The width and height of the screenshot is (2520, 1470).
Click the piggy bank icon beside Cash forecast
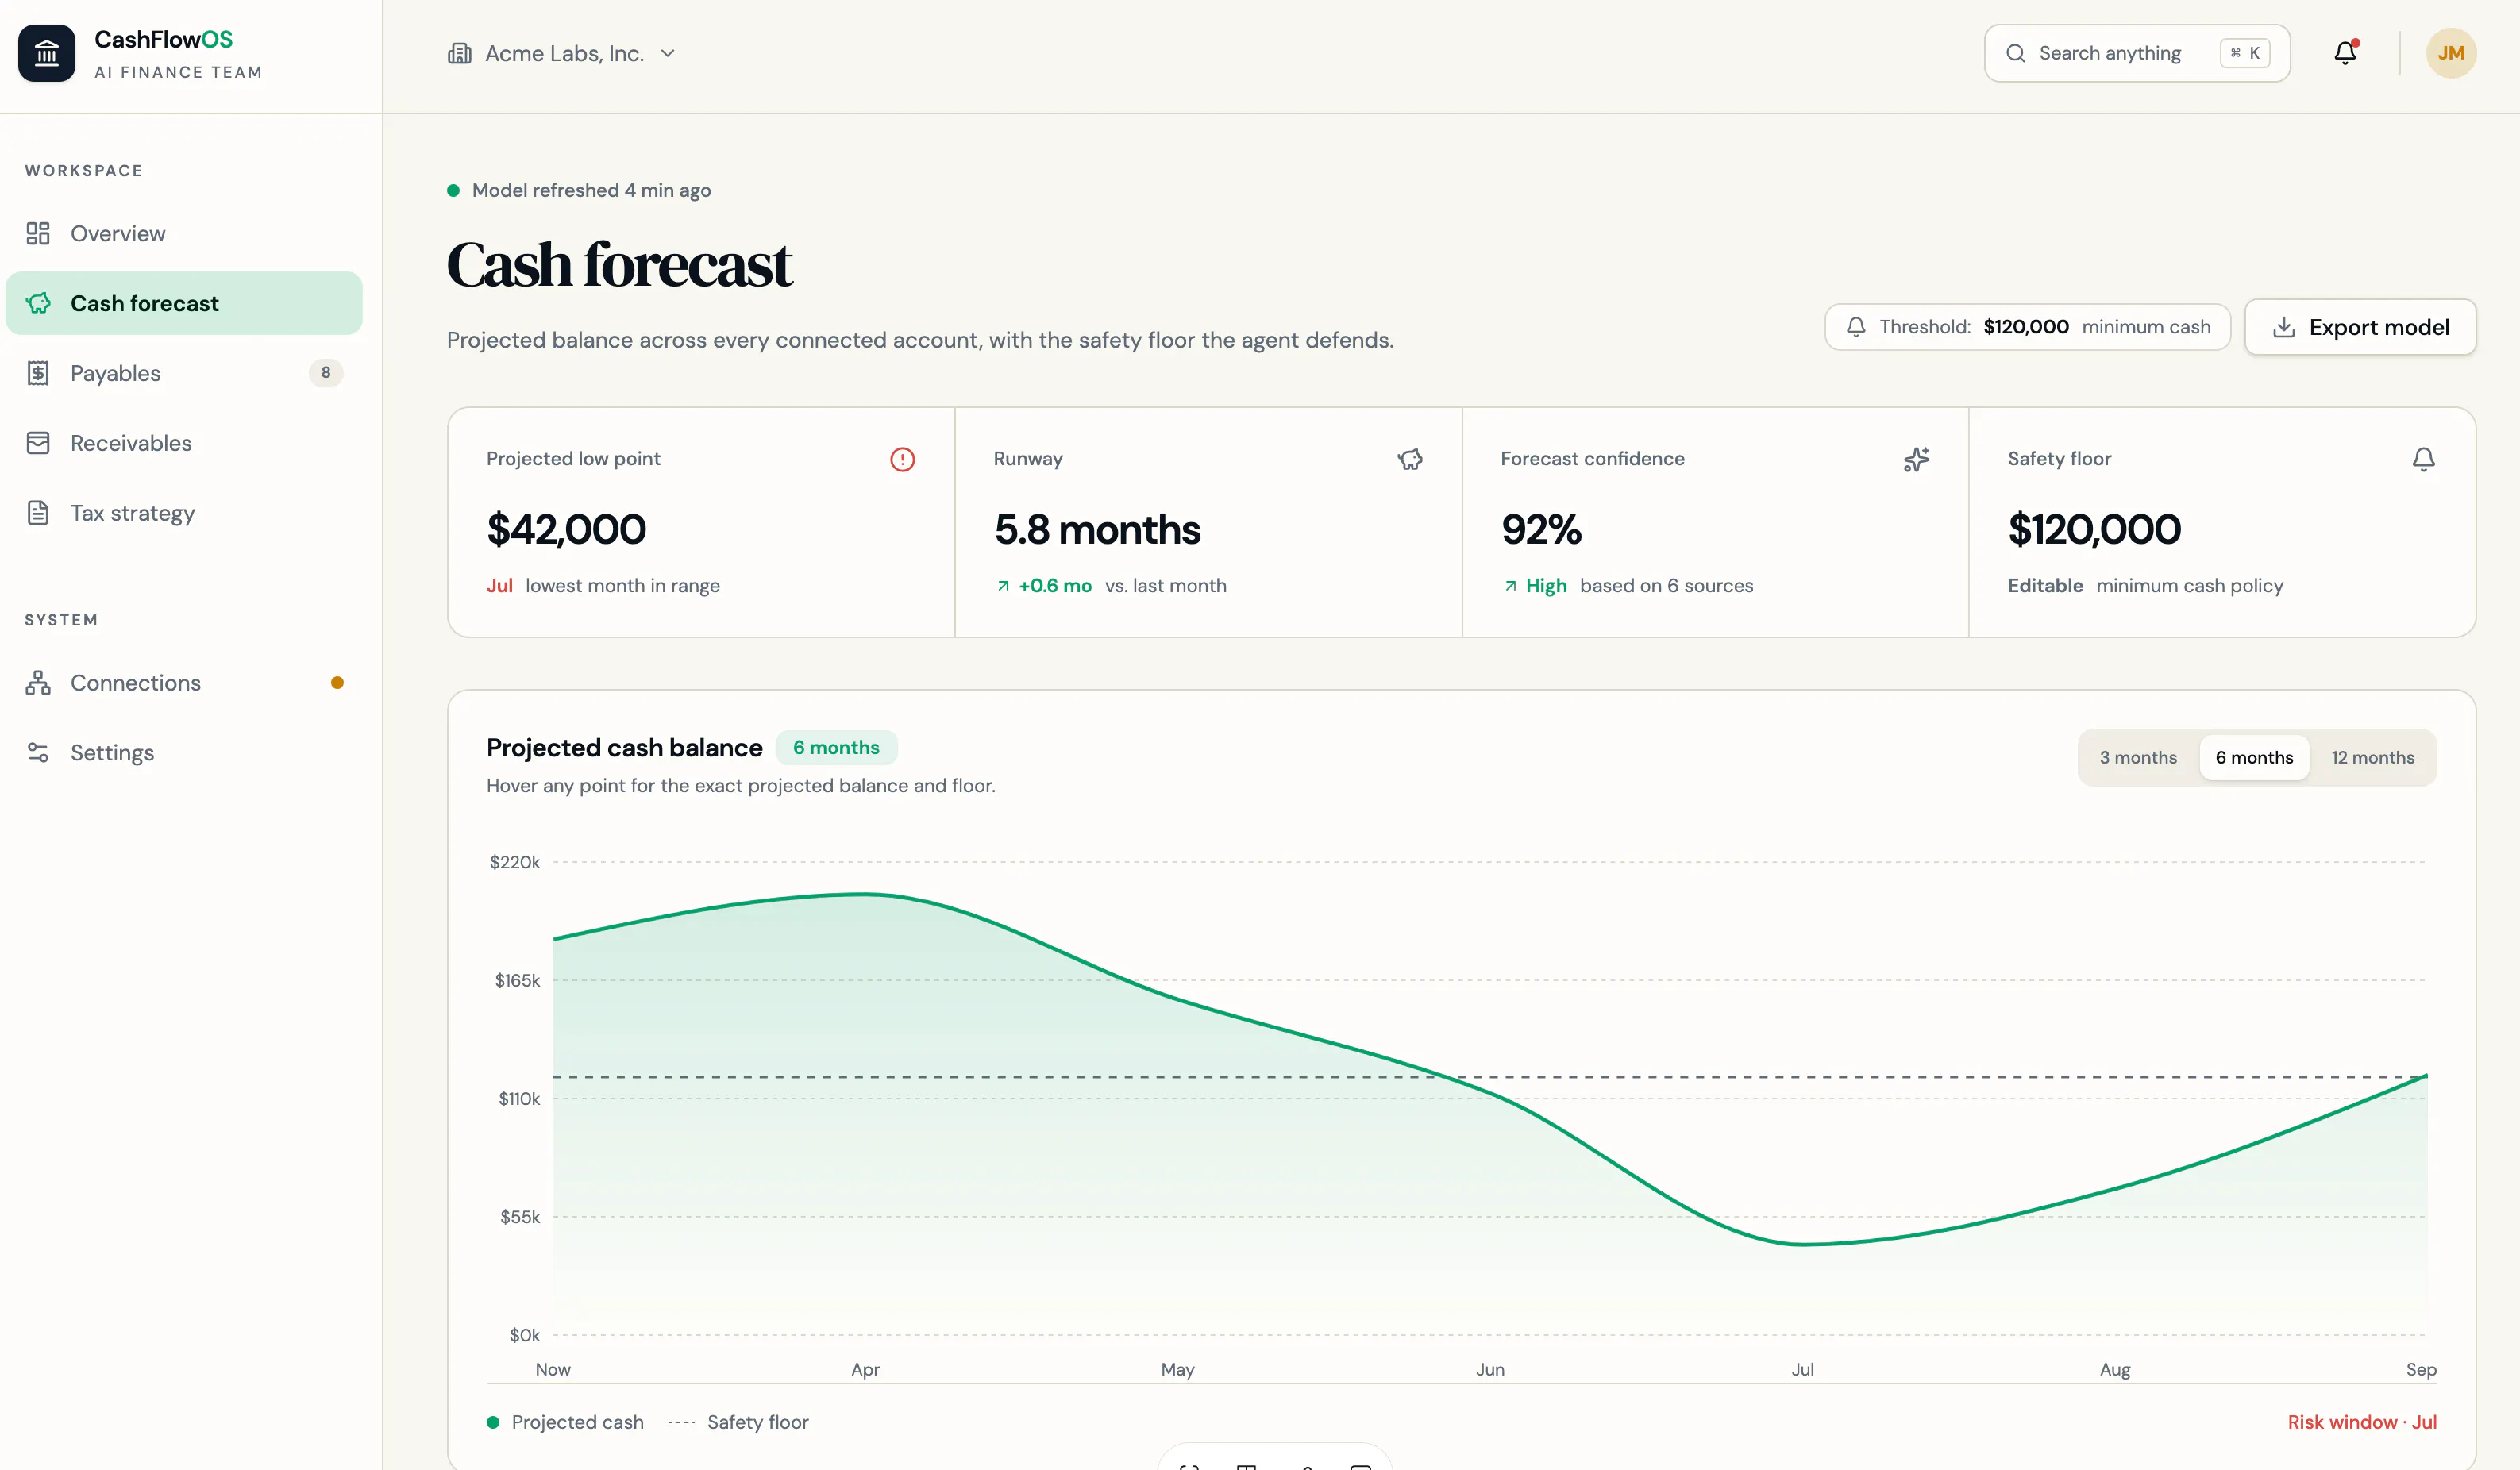pyautogui.click(x=38, y=303)
